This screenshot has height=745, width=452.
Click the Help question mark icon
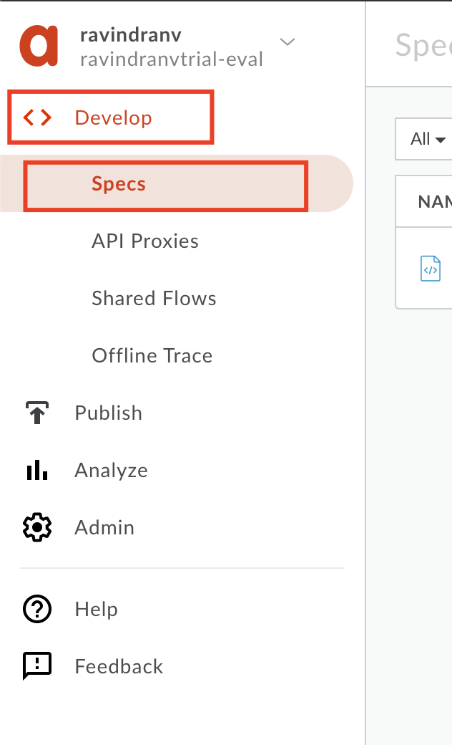pyautogui.click(x=37, y=609)
